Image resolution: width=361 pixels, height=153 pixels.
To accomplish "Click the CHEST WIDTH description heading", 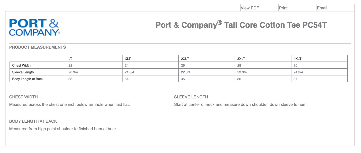I will click(x=23, y=97).
